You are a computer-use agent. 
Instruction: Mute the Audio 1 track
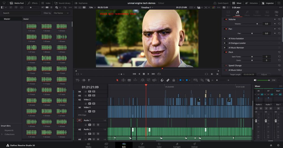point(98,125)
